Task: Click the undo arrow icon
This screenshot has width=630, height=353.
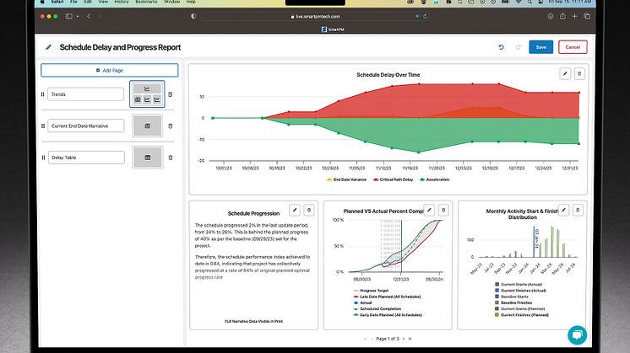Action: (x=502, y=48)
